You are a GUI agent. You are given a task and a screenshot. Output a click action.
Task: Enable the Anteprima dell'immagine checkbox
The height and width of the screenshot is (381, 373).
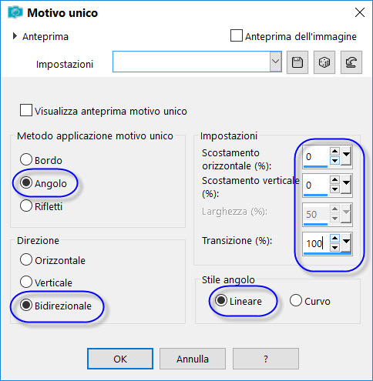pyautogui.click(x=237, y=35)
